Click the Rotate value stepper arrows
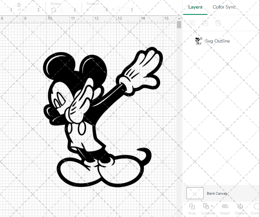Screen dimensions: 259x217 click(75, 10)
